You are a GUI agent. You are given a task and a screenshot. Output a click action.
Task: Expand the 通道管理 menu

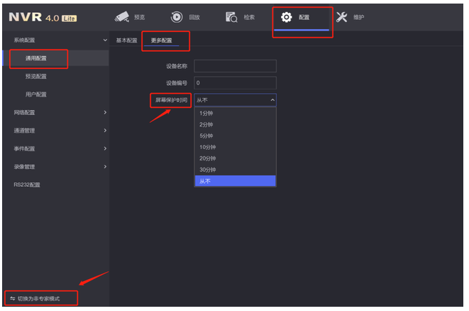(105, 130)
